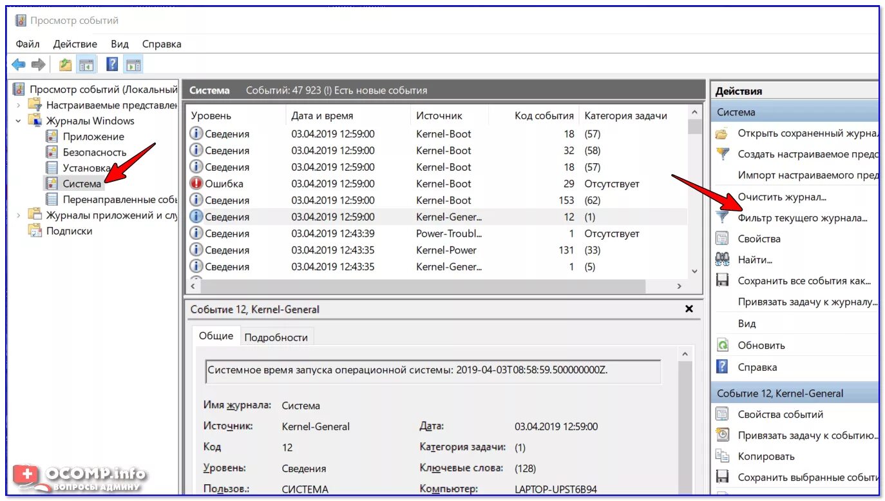Screen dimensions: 885x501
Task: Click the Система actions section header
Action: [x=795, y=112]
